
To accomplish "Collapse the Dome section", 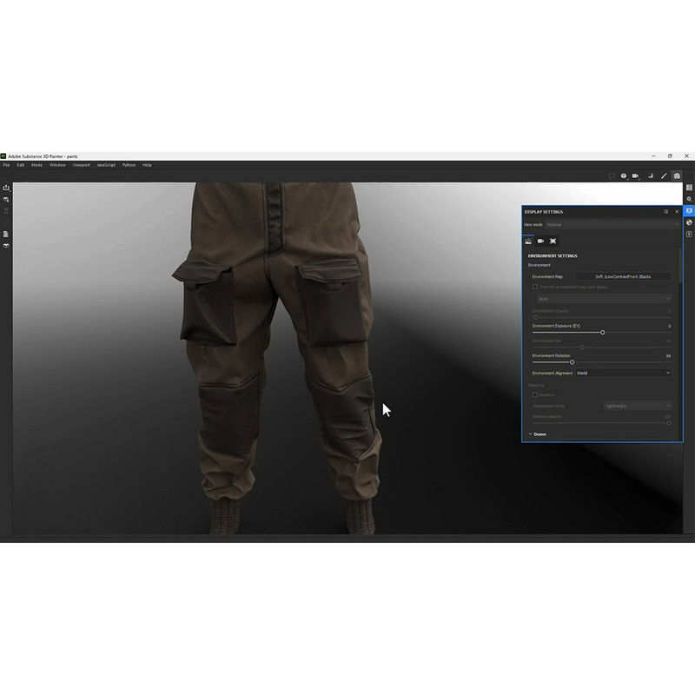I will coord(530,434).
